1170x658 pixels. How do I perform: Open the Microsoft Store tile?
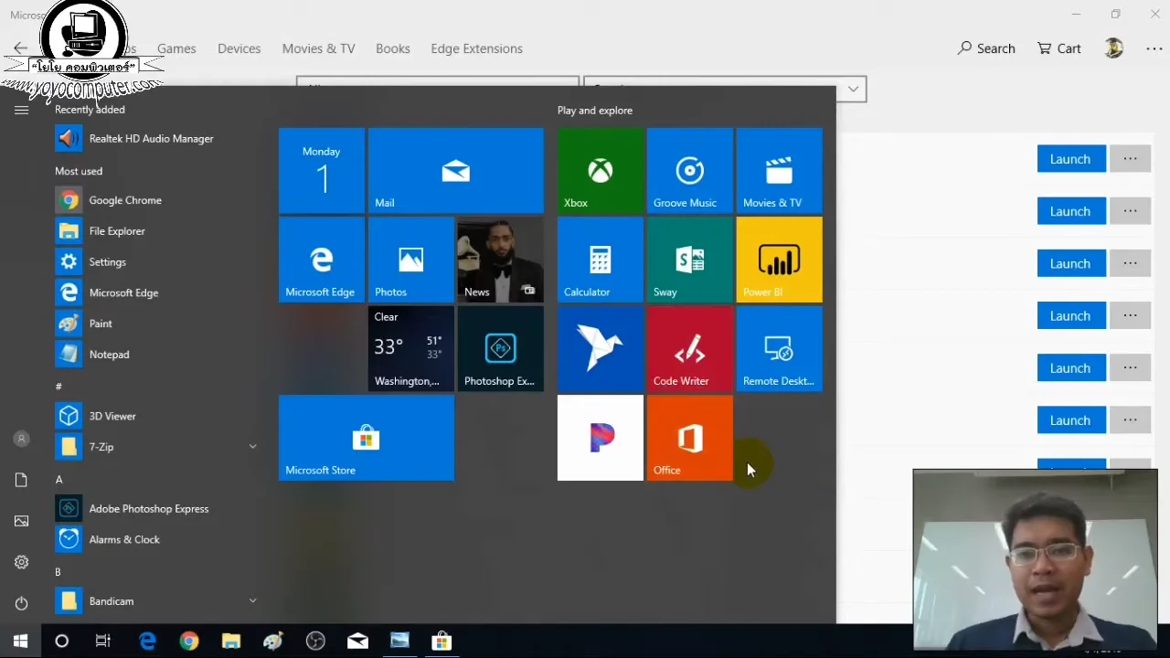(366, 438)
